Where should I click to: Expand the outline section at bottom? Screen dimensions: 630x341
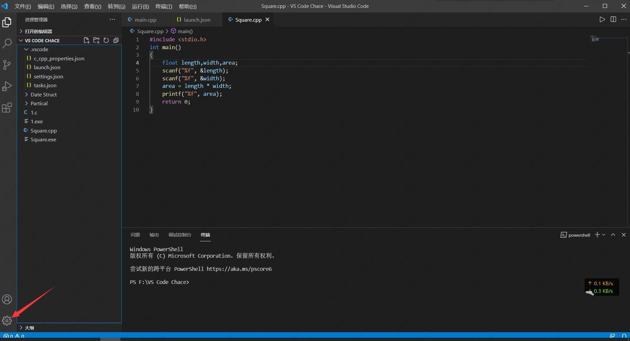[29, 328]
